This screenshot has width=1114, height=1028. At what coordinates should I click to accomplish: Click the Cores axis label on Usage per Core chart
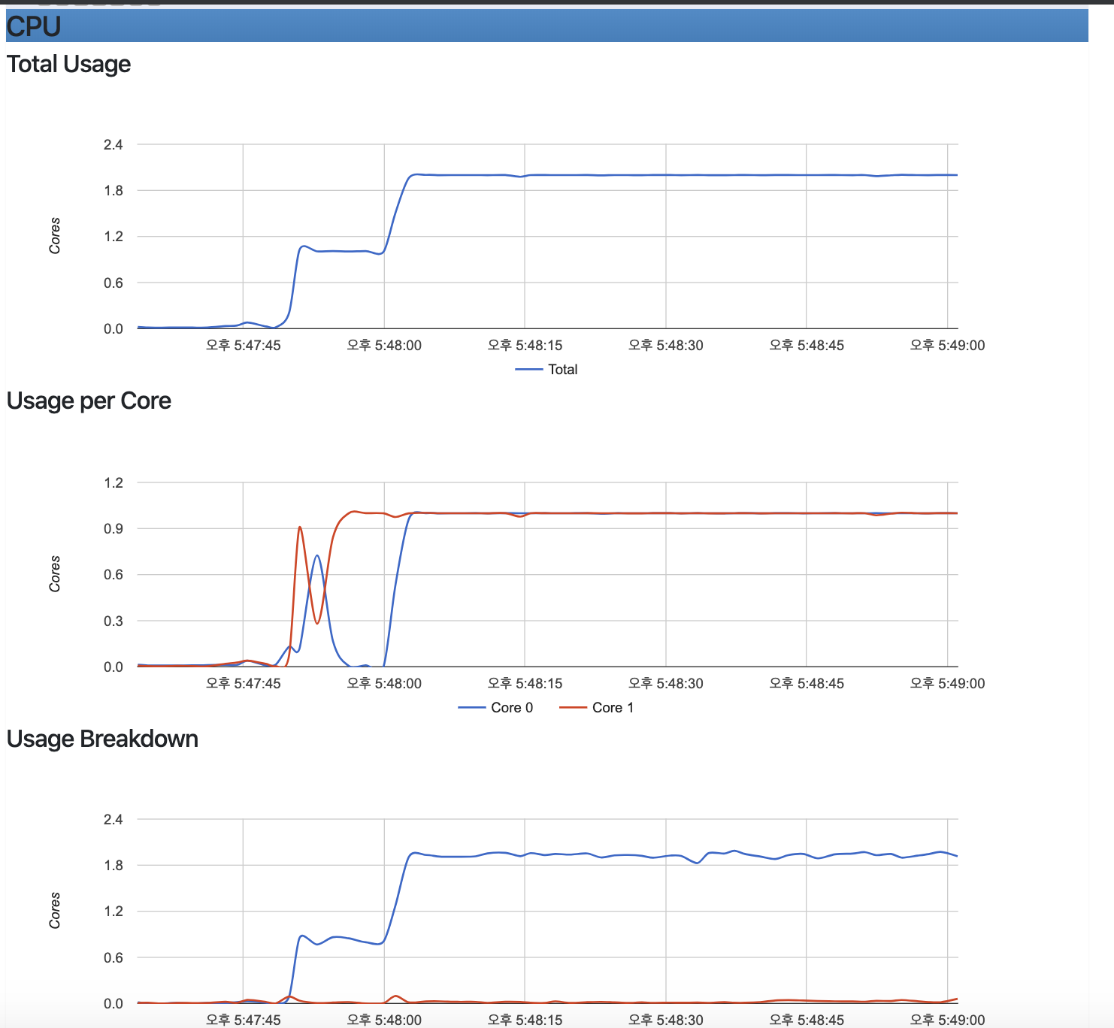54,573
